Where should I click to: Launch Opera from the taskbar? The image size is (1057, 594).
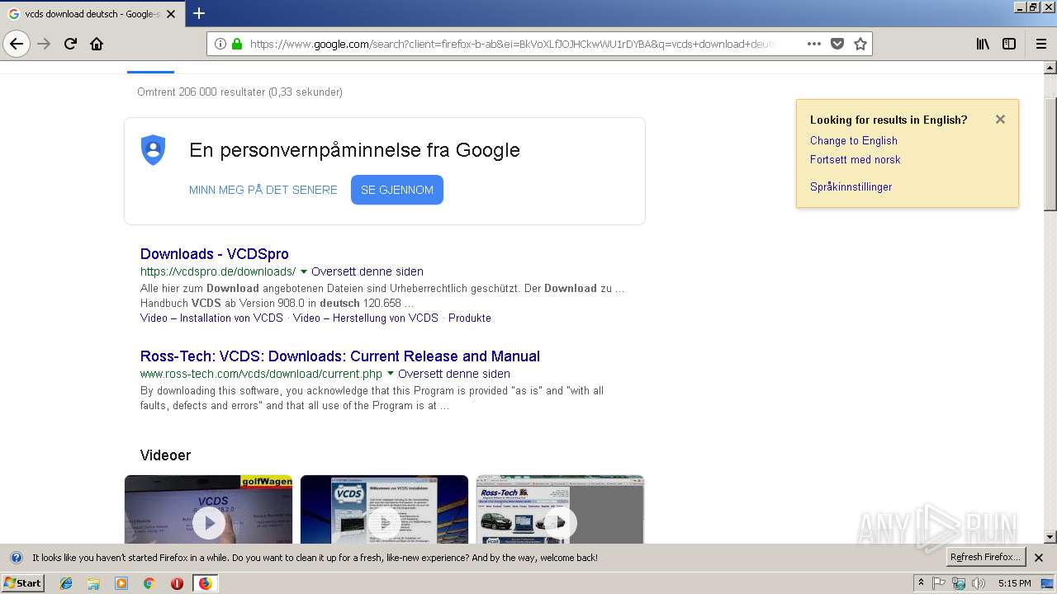coord(177,583)
